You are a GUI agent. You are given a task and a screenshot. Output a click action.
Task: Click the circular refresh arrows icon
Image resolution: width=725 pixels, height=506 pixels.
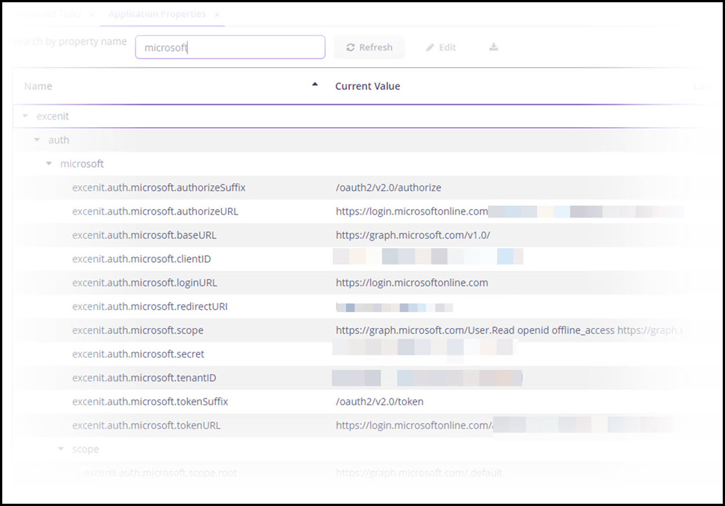tap(352, 47)
